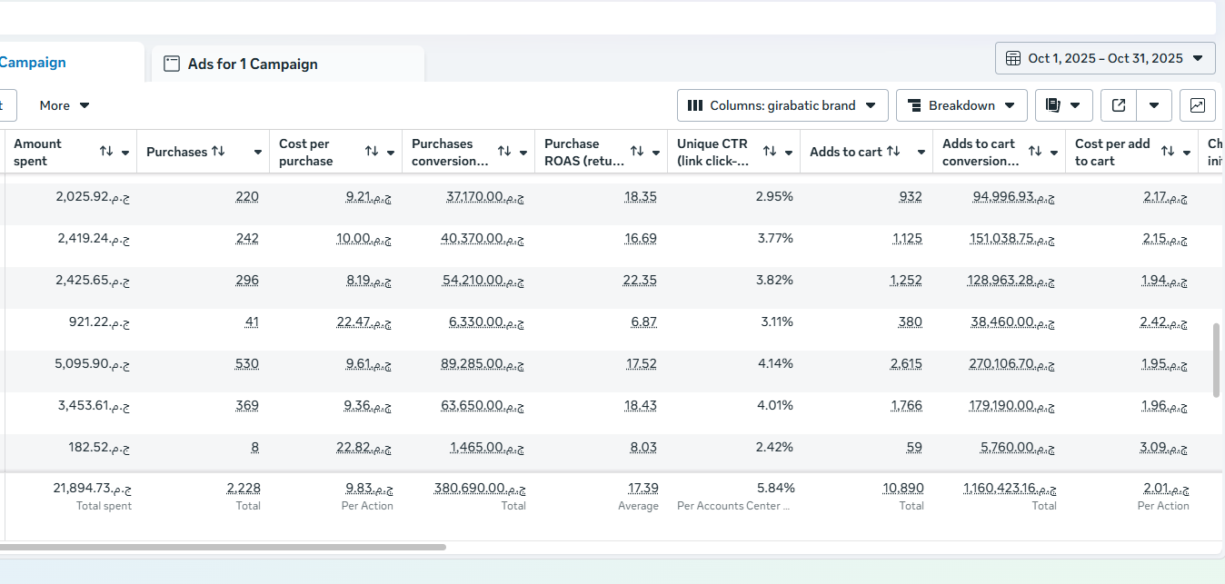Open the Charts view icon
The image size is (1225, 584).
click(x=1197, y=105)
